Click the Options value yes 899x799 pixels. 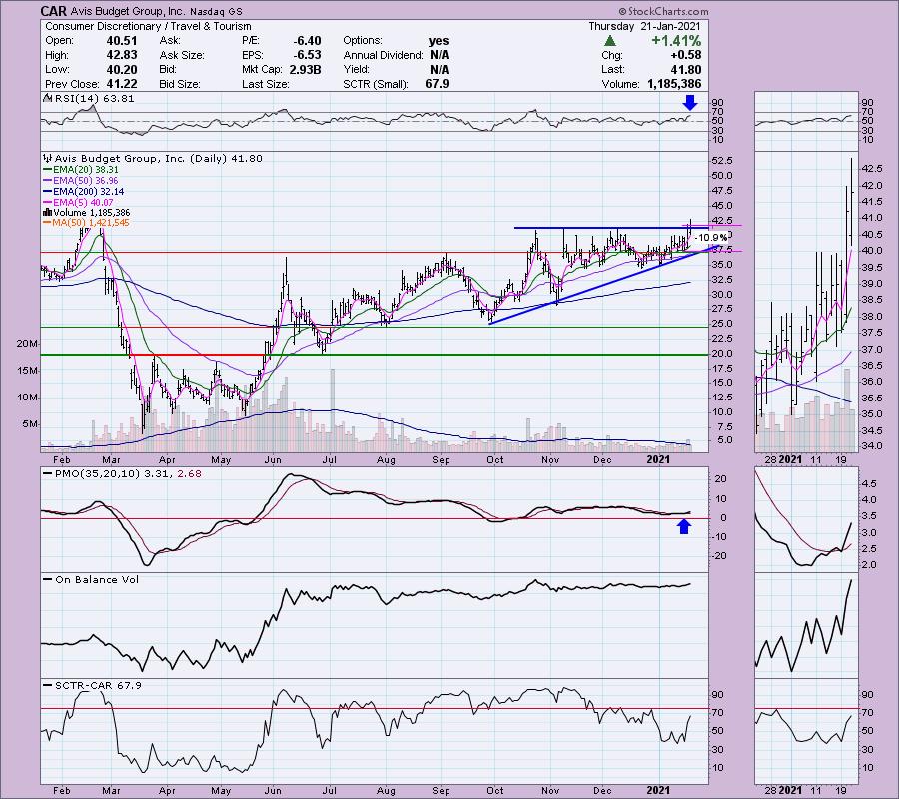point(439,41)
